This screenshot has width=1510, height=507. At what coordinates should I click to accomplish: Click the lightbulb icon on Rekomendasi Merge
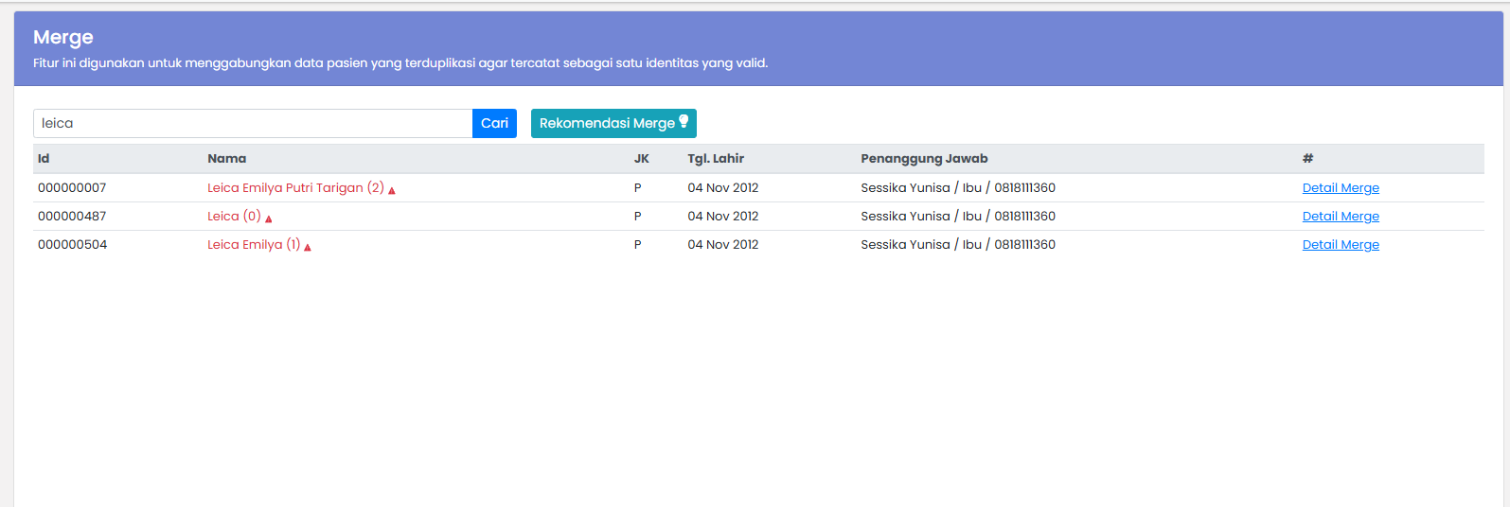coord(684,122)
